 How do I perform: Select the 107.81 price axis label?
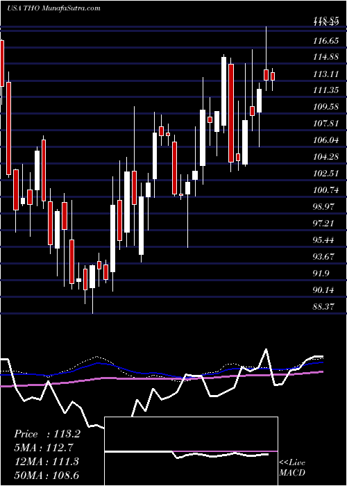coord(326,124)
